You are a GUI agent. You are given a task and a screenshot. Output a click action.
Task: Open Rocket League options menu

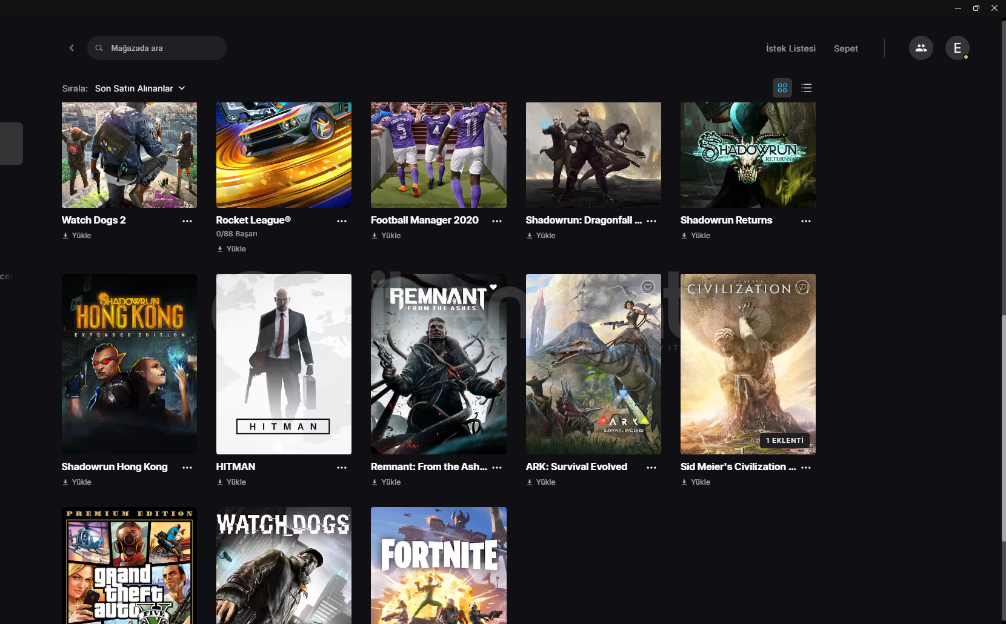tap(342, 221)
